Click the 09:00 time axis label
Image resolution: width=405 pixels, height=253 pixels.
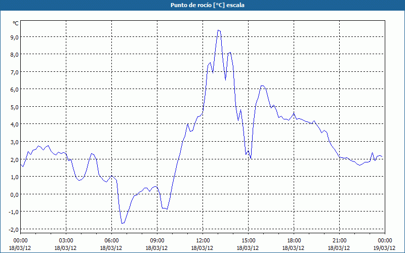157,241
